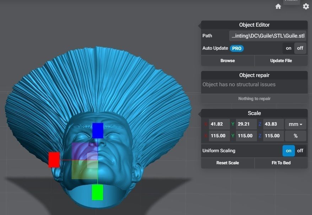The image size is (312, 215).
Task: Collapse the Scale panel header
Action: coord(254,113)
